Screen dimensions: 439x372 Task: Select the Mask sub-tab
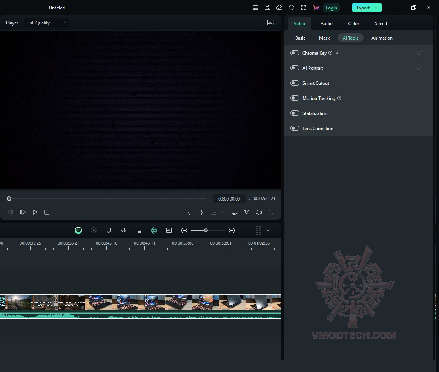tap(324, 38)
